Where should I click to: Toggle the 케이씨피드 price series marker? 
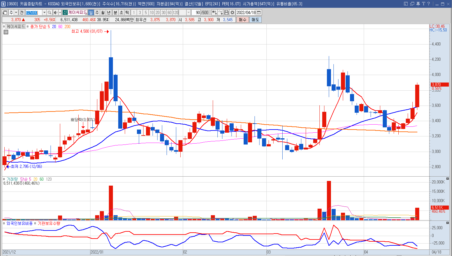4,26
